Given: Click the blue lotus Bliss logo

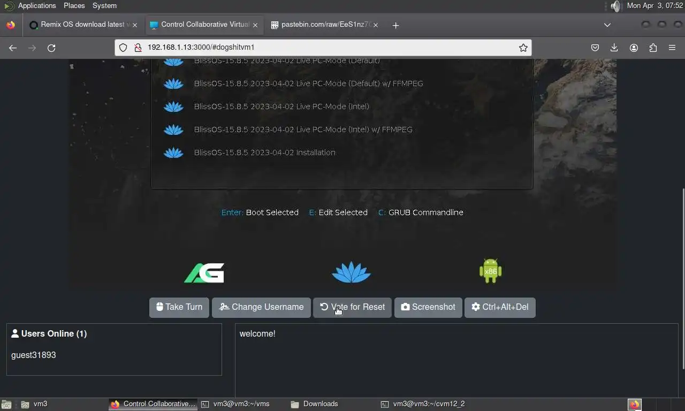Looking at the screenshot, I should coord(351,272).
